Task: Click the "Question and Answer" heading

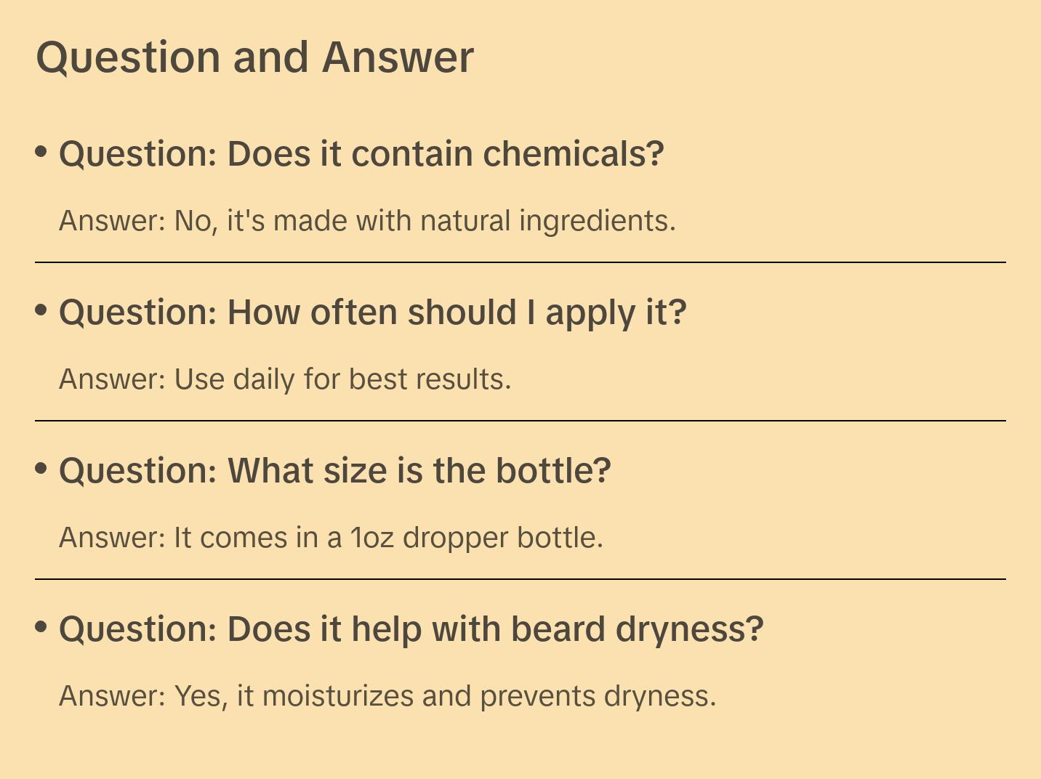Action: (x=254, y=57)
